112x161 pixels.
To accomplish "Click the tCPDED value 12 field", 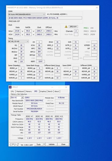I will coord(94,45).
